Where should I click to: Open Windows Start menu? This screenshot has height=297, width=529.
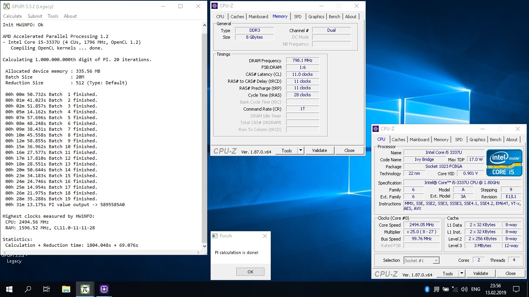pyautogui.click(x=9, y=289)
